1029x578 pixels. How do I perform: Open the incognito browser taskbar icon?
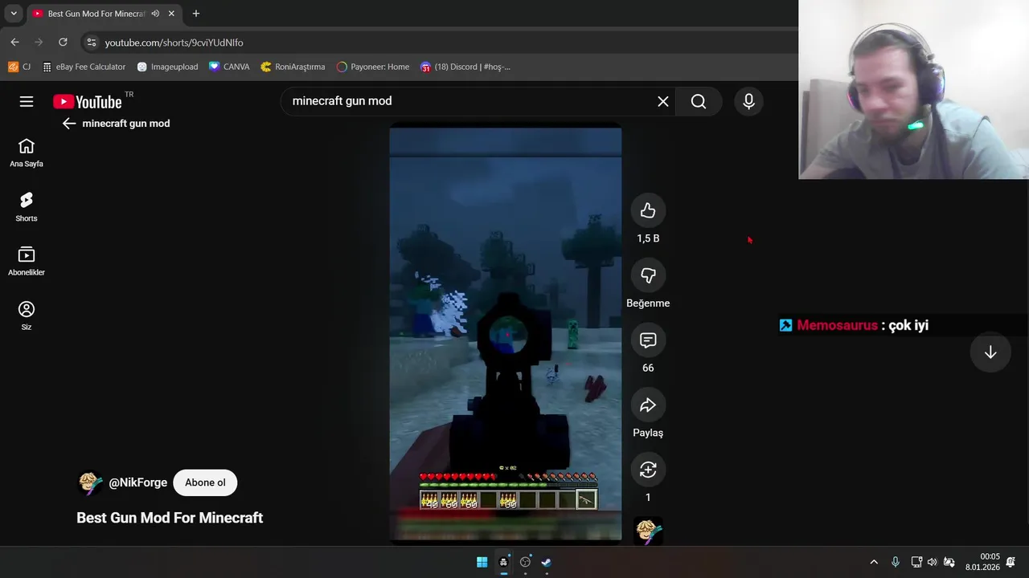point(503,562)
